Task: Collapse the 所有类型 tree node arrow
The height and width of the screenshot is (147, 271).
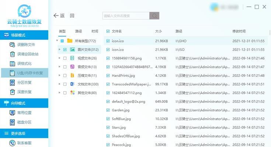Action: 57,41
